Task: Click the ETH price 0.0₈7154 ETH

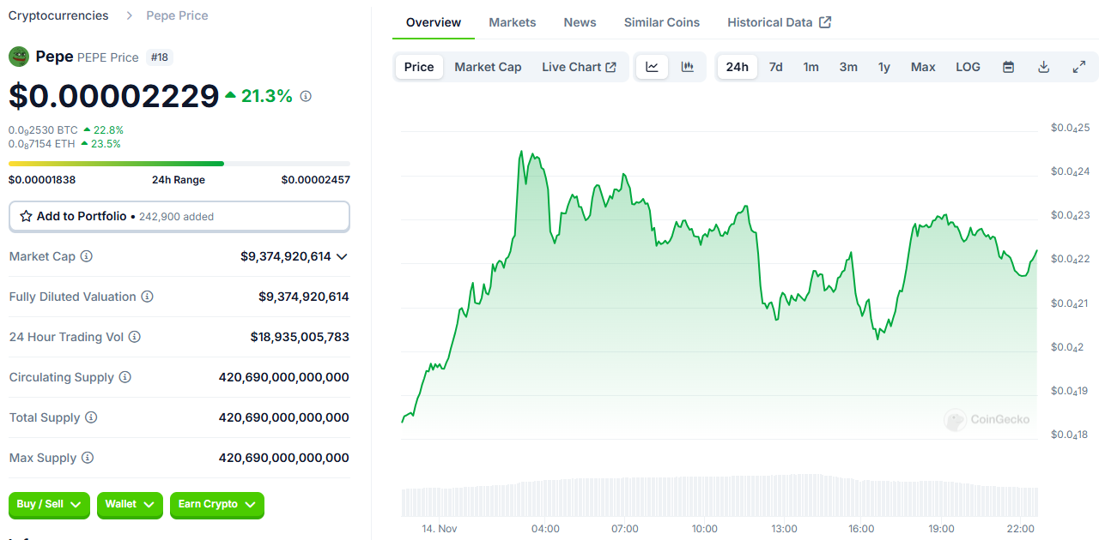Action: (42, 144)
